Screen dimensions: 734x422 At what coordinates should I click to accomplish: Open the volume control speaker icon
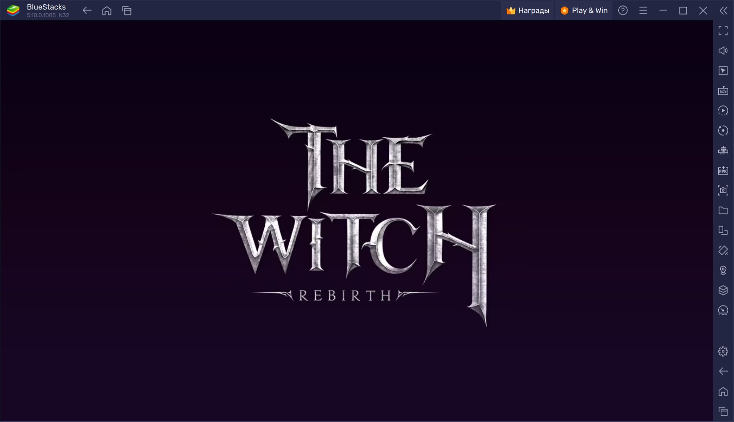click(723, 50)
